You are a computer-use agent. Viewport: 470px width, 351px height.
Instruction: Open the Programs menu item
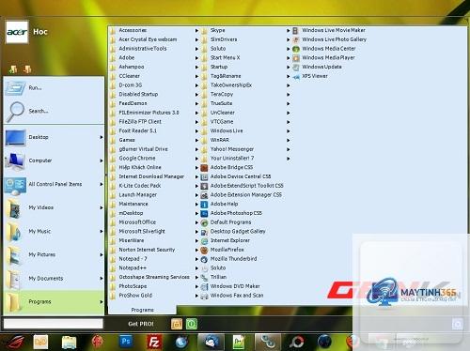point(54,302)
